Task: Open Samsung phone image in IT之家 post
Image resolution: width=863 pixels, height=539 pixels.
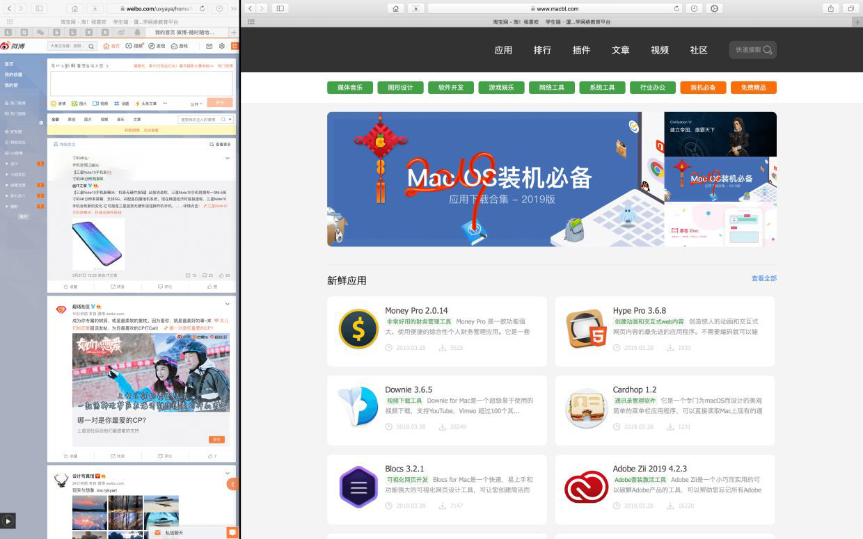Action: [x=98, y=243]
